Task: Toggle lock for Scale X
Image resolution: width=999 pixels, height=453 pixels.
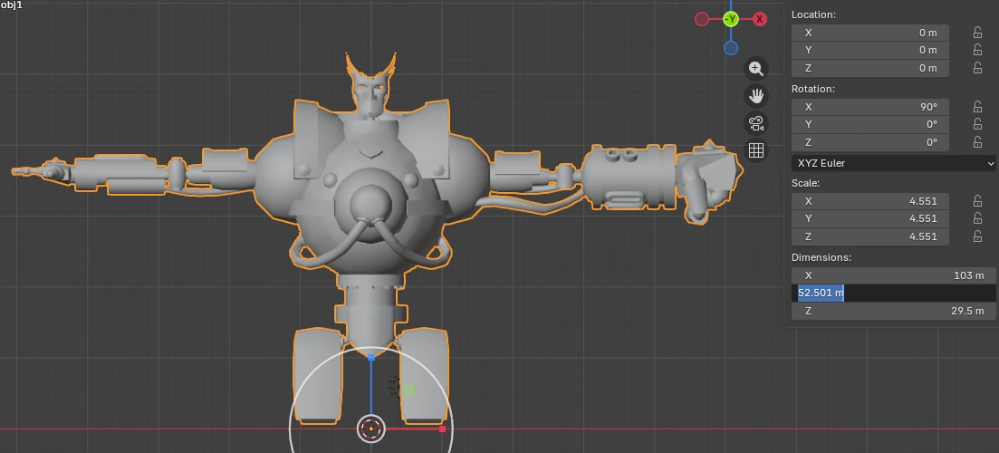Action: click(976, 201)
